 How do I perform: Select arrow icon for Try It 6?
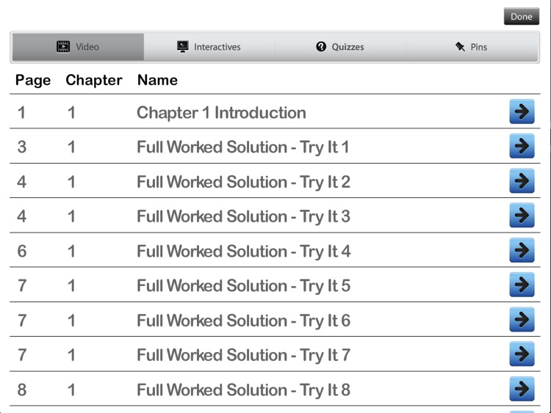pyautogui.click(x=522, y=320)
